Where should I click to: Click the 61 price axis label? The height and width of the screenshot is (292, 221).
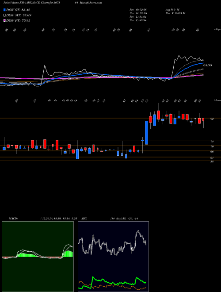(x=212, y=158)
